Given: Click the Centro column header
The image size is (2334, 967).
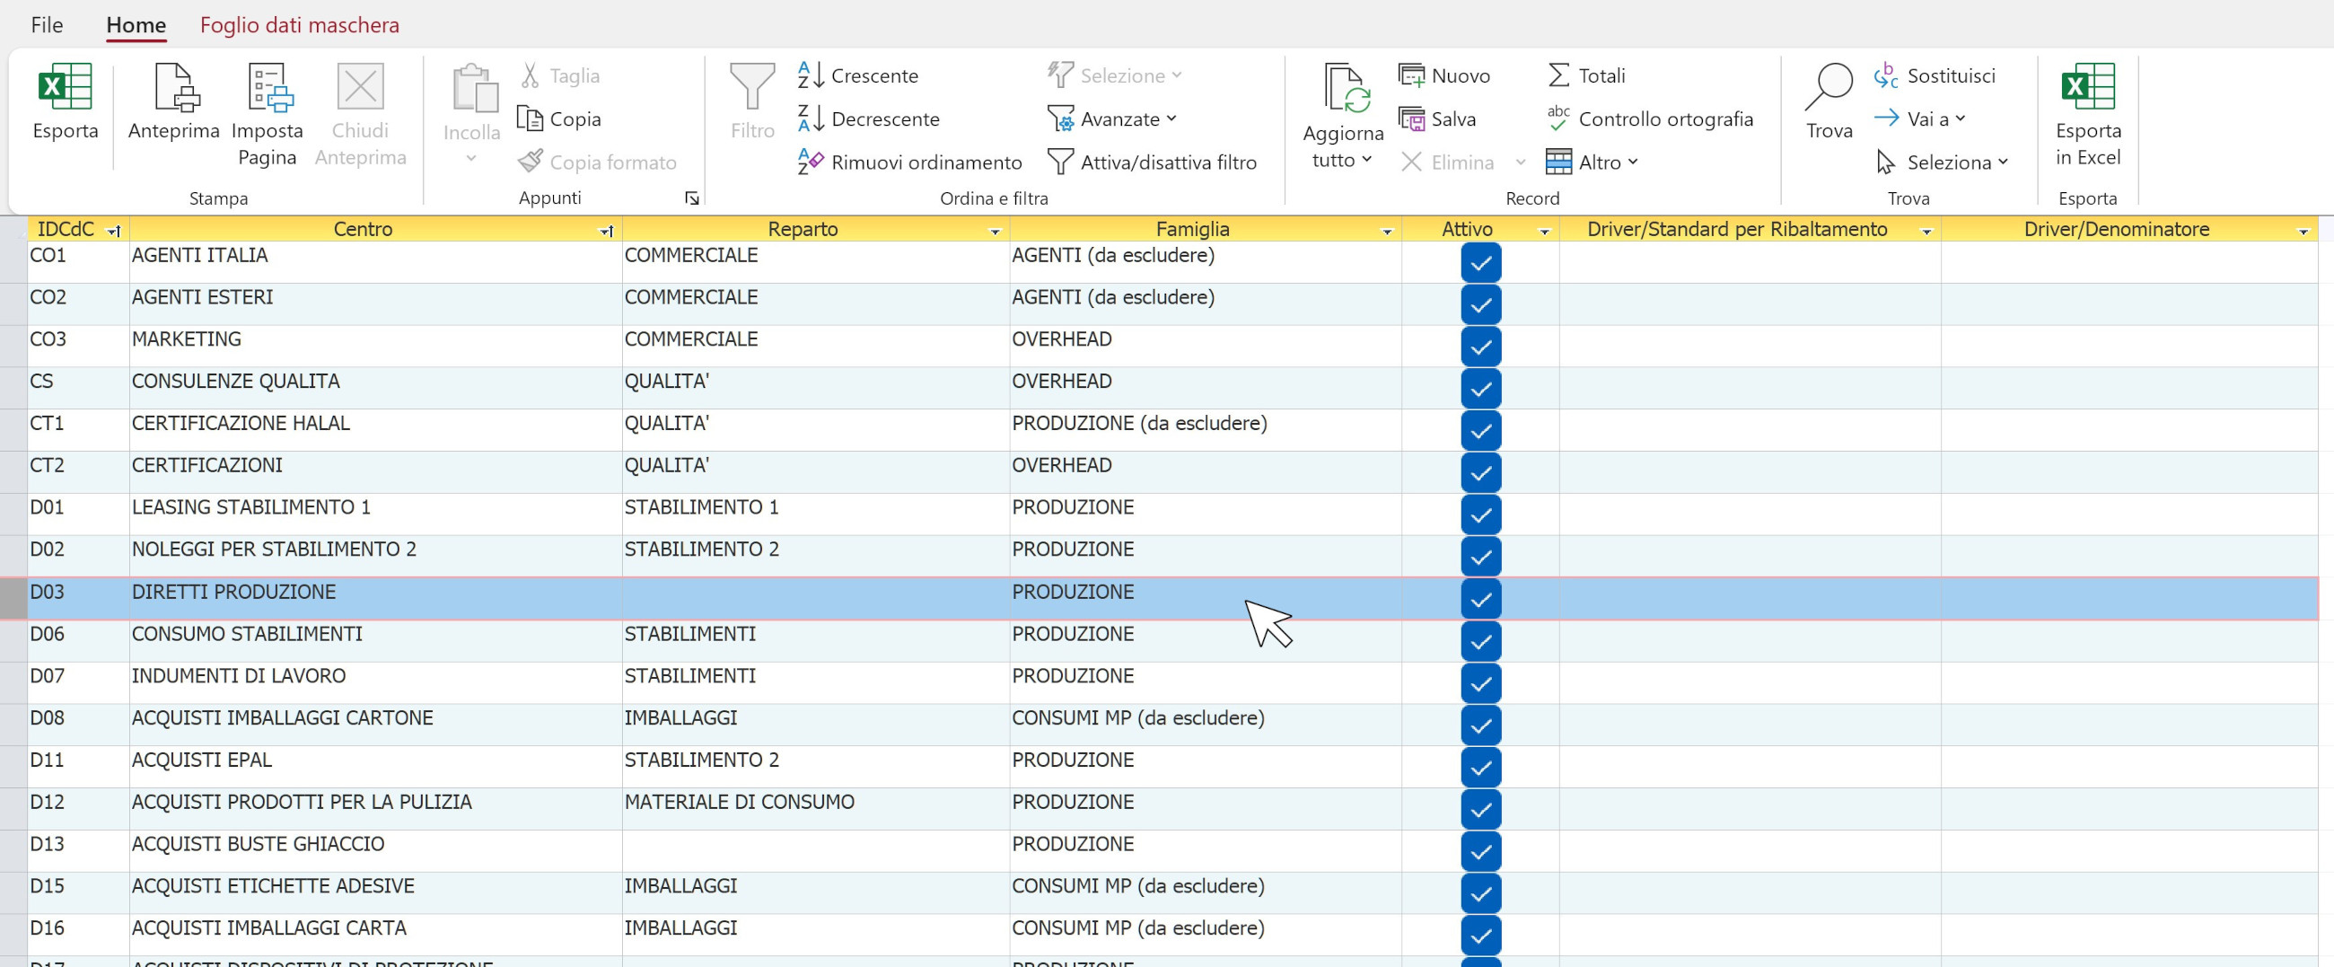Looking at the screenshot, I should click(x=363, y=229).
